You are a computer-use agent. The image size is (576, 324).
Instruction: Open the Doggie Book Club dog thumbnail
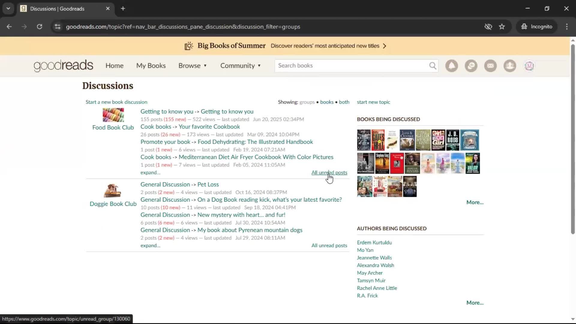point(112,190)
